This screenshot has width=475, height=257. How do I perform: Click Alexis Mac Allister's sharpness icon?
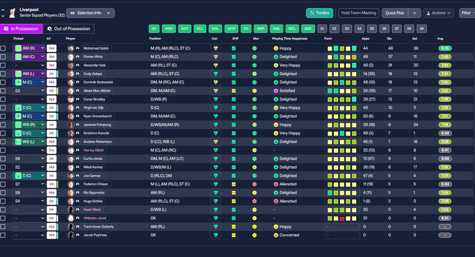tap(233, 91)
